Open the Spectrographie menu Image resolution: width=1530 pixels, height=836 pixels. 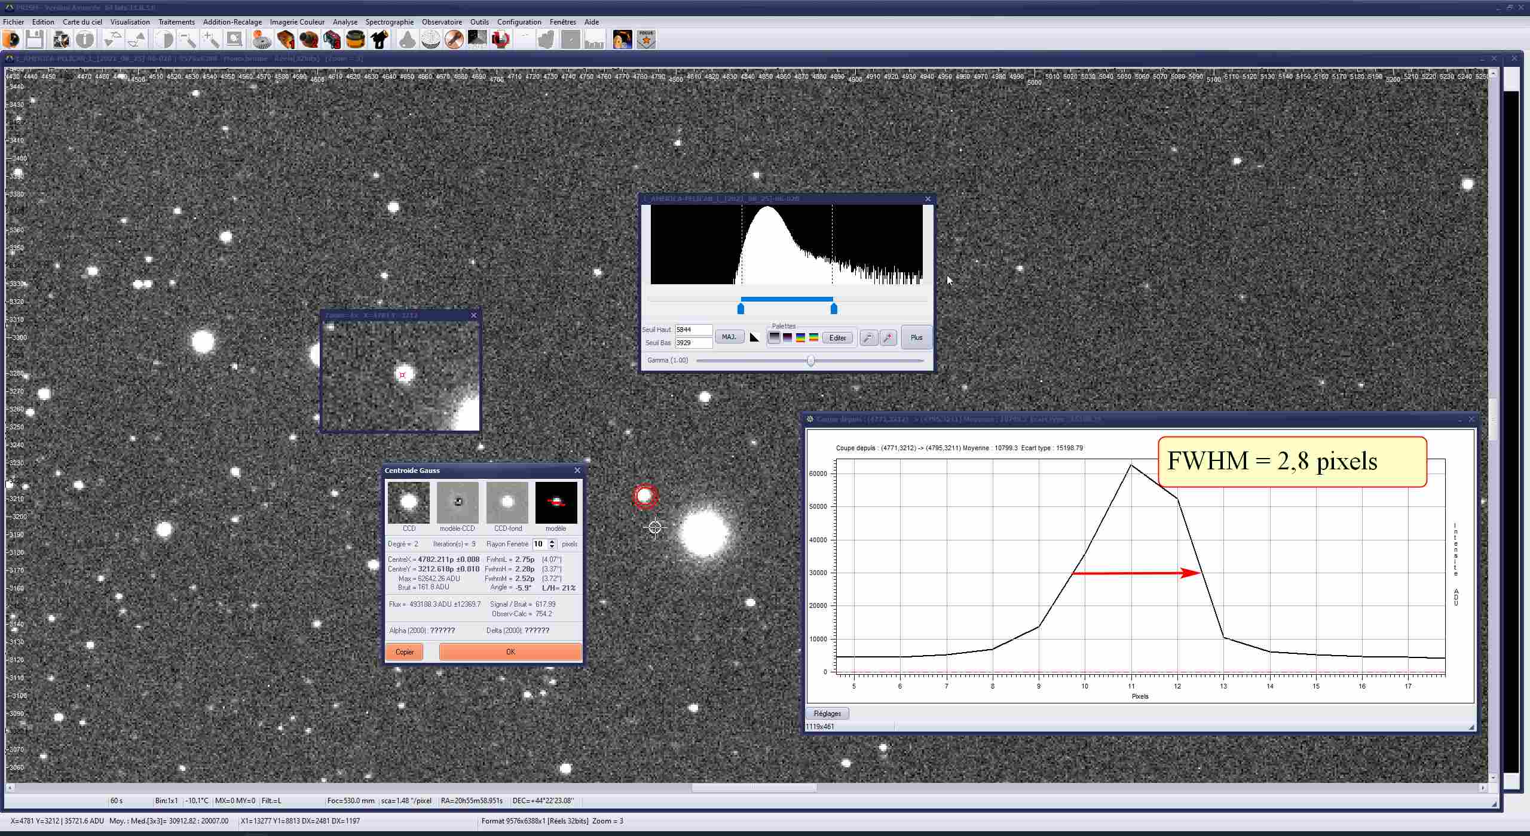click(389, 22)
